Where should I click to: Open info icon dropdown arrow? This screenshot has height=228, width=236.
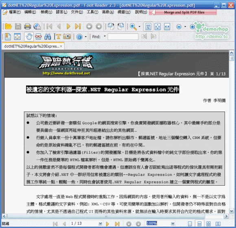(x=85, y=37)
